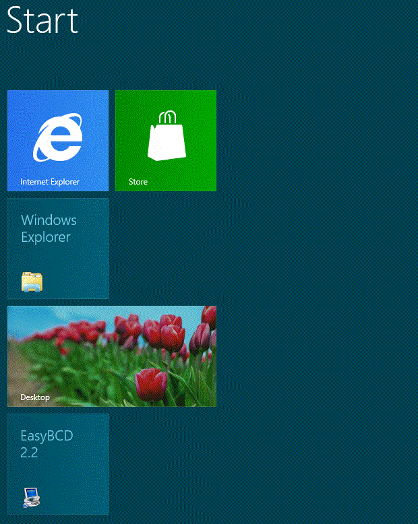Viewport: 418px width, 524px height.
Task: Click the 'Desktop' label on the tulip tile
Action: pyautogui.click(x=35, y=397)
